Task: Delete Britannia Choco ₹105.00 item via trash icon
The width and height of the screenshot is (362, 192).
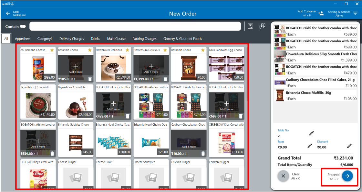Action: tap(90, 79)
